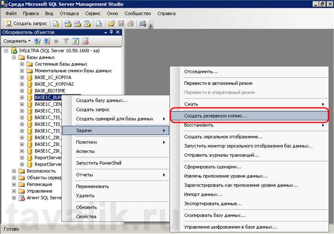Screen dimensions: 334x234
Task: Select the Репликация folder in tree
Action: 39,184
